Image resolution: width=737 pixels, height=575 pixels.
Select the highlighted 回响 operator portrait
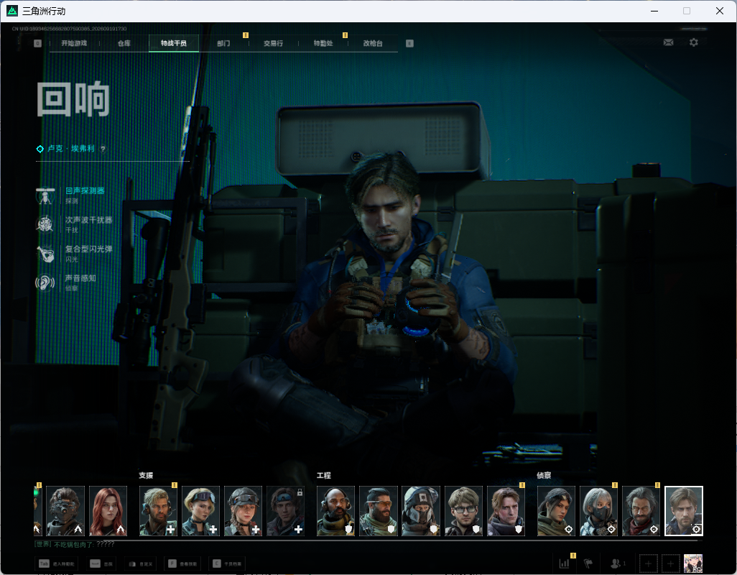684,511
